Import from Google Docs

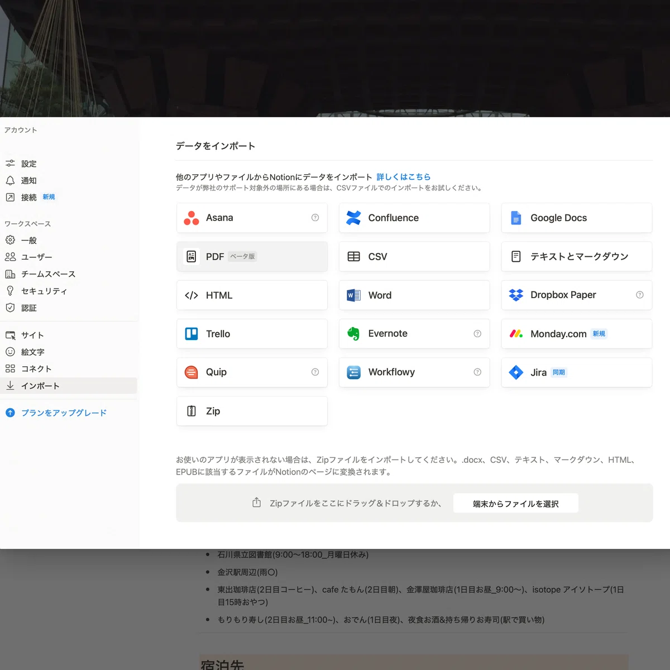[x=577, y=218]
